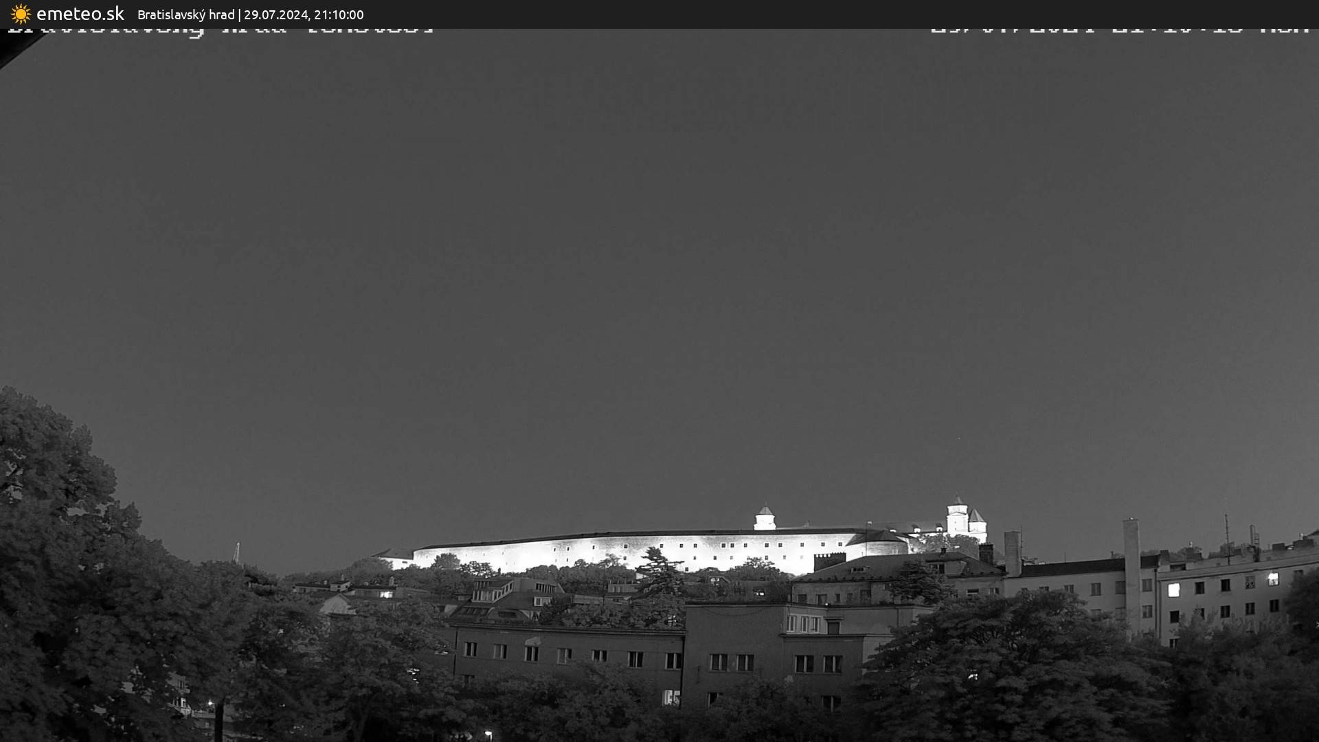Viewport: 1319px width, 742px height.
Task: Click the antenna mast on the right rooftop
Action: [1228, 536]
